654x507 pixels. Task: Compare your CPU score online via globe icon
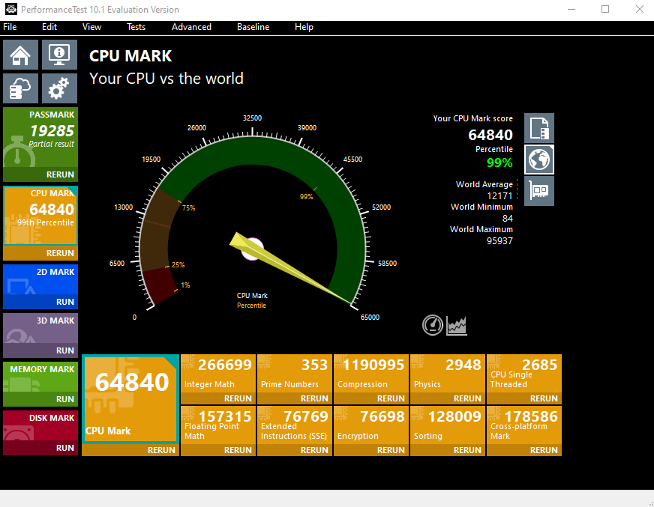pyautogui.click(x=538, y=159)
